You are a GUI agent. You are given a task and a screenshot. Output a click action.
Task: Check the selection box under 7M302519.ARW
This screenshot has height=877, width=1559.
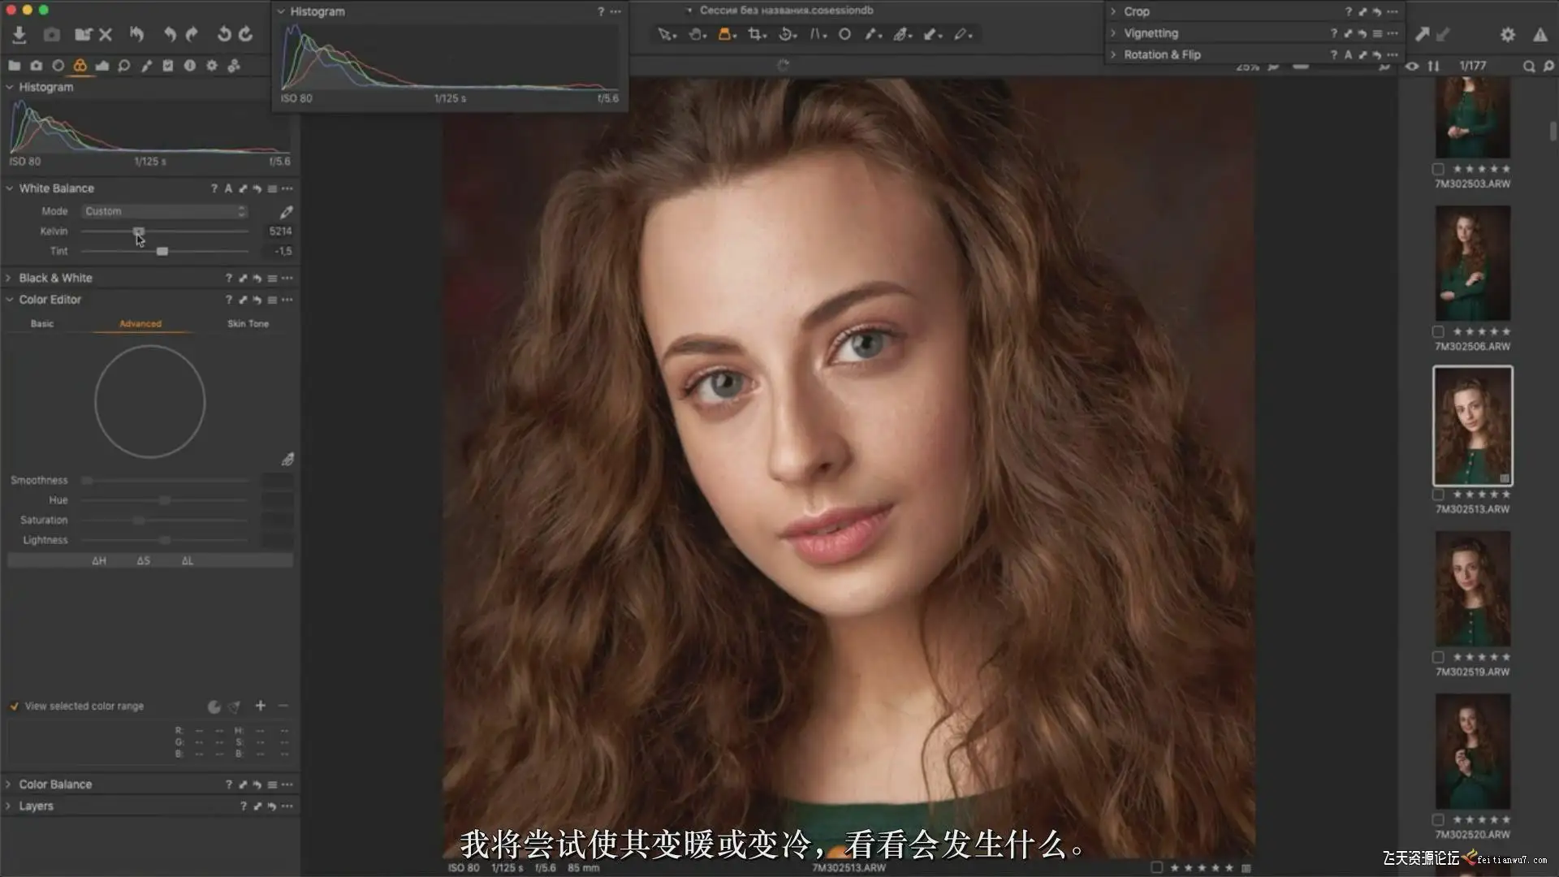coord(1438,657)
